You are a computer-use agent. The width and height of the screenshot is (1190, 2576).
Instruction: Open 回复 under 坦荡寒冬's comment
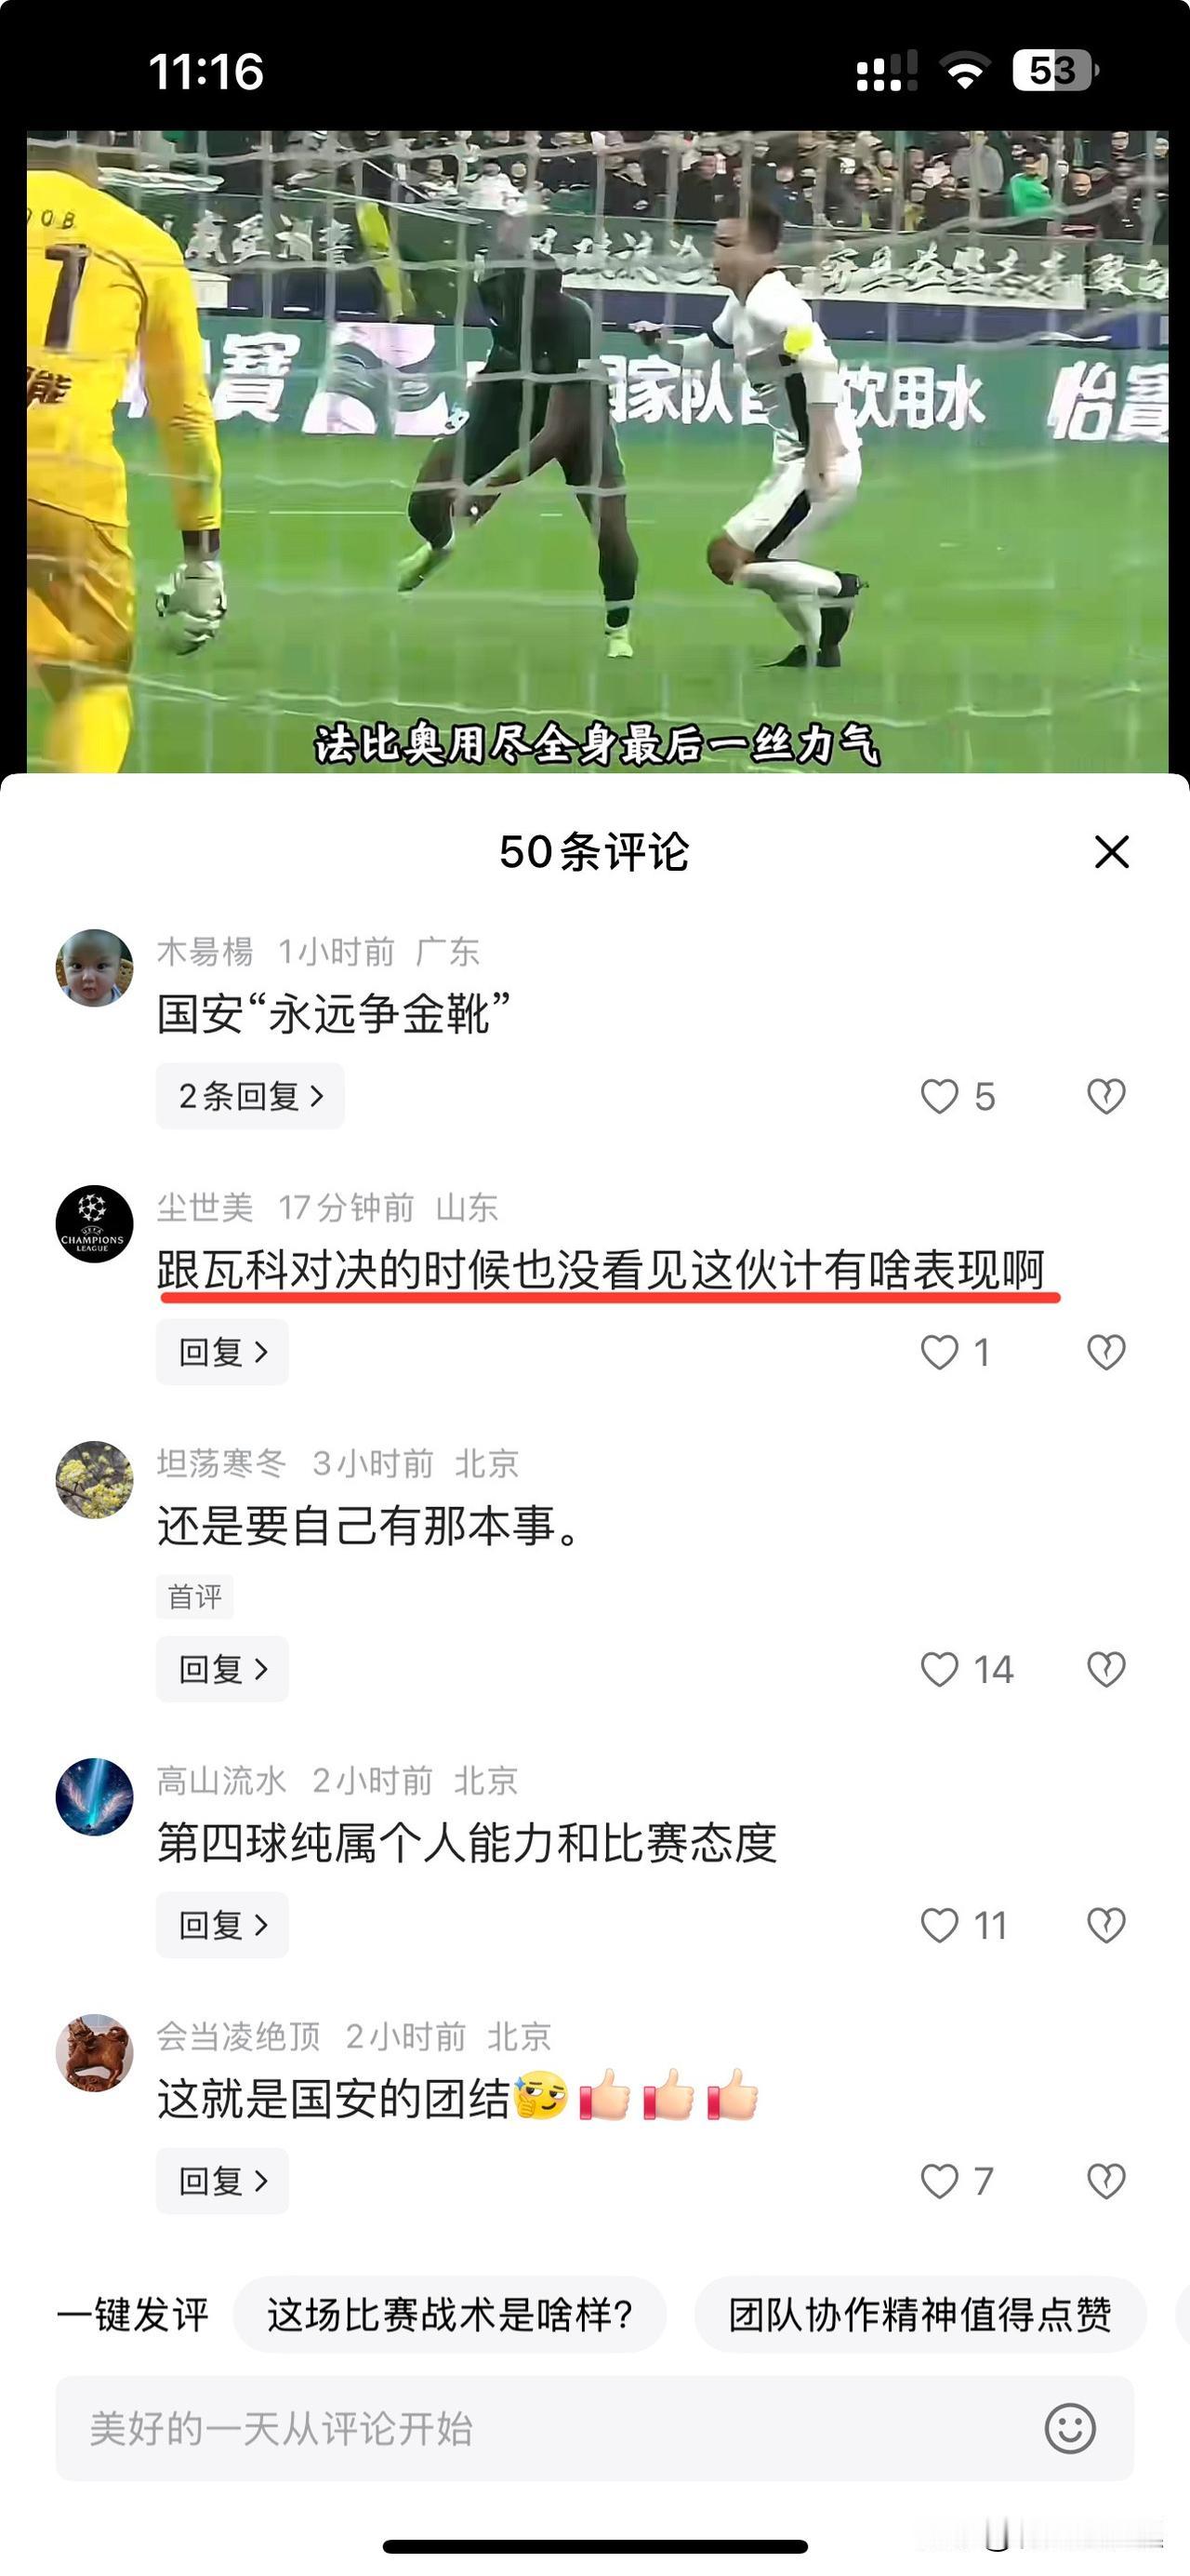pos(222,1669)
